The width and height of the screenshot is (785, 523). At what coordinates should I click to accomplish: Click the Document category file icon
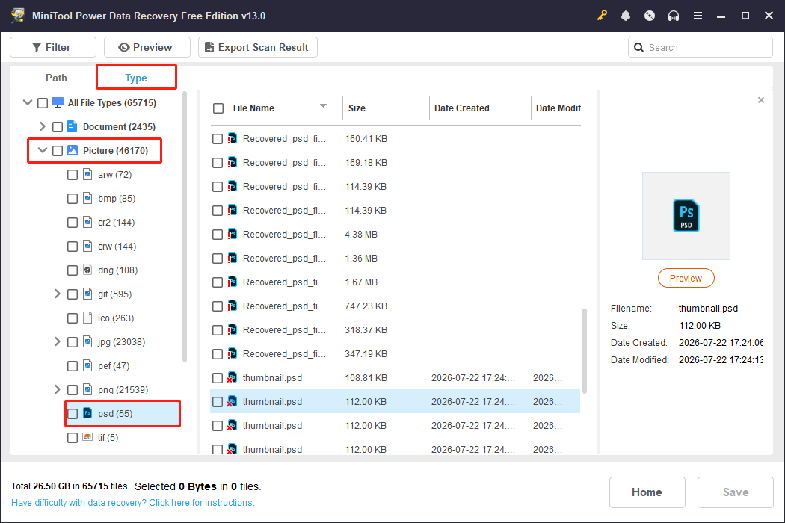tap(72, 126)
